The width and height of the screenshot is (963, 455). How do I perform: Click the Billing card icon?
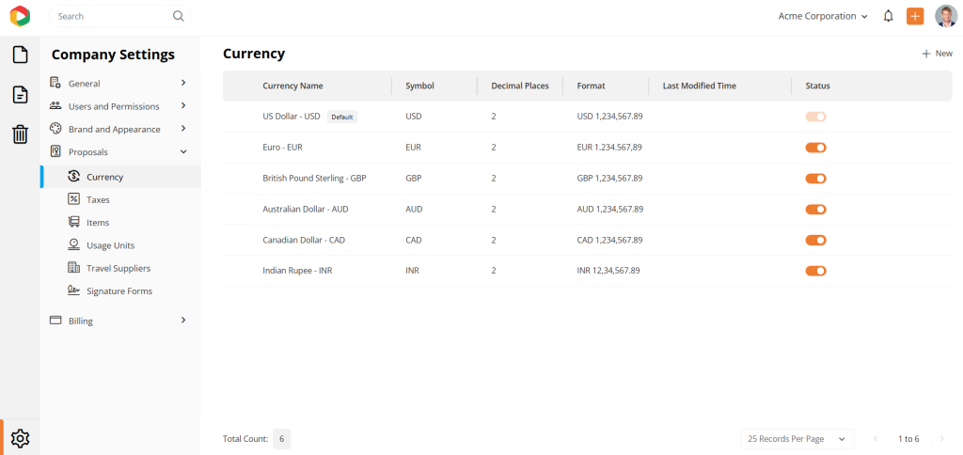click(55, 320)
